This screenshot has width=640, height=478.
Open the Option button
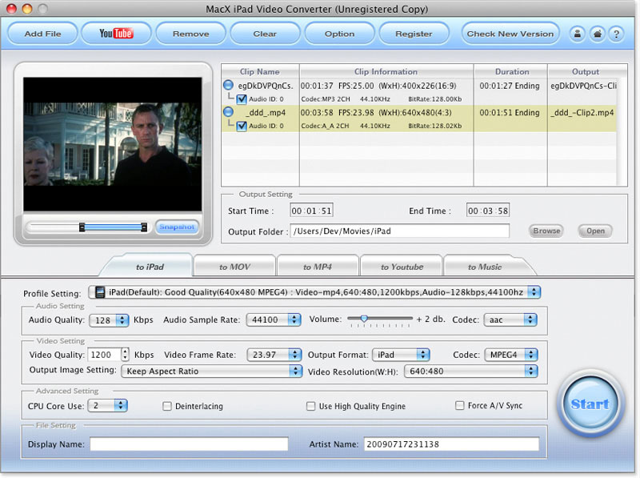(x=339, y=34)
